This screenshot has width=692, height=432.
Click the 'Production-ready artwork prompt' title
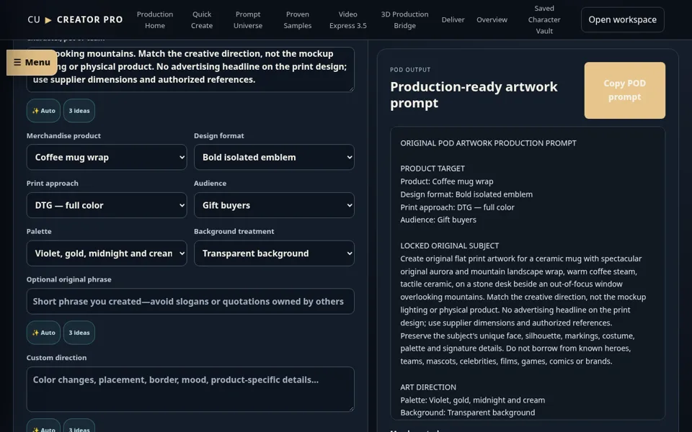point(474,95)
